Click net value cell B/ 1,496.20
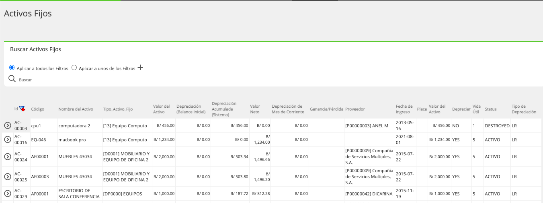The height and width of the screenshot is (203, 543). pos(262,177)
